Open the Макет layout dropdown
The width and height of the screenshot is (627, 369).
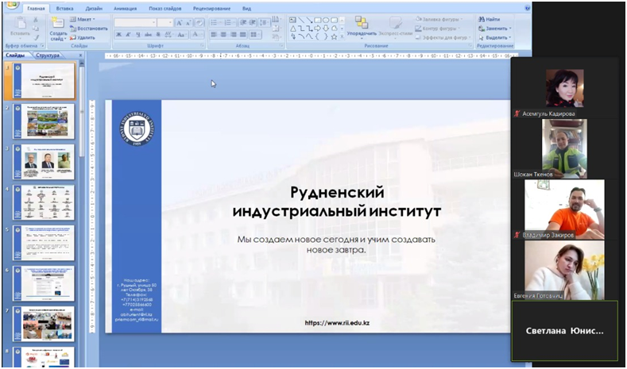(x=83, y=19)
